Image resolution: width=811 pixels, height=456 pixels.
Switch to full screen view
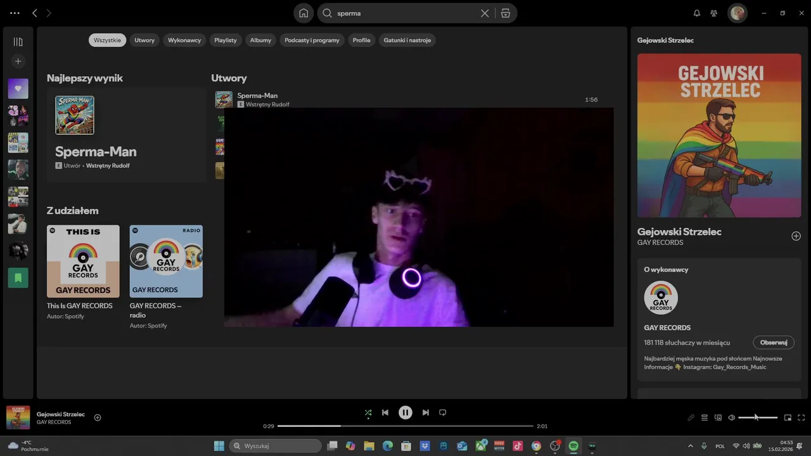pyautogui.click(x=801, y=417)
